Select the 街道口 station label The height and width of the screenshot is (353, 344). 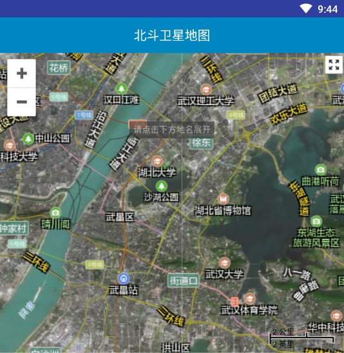point(184,280)
